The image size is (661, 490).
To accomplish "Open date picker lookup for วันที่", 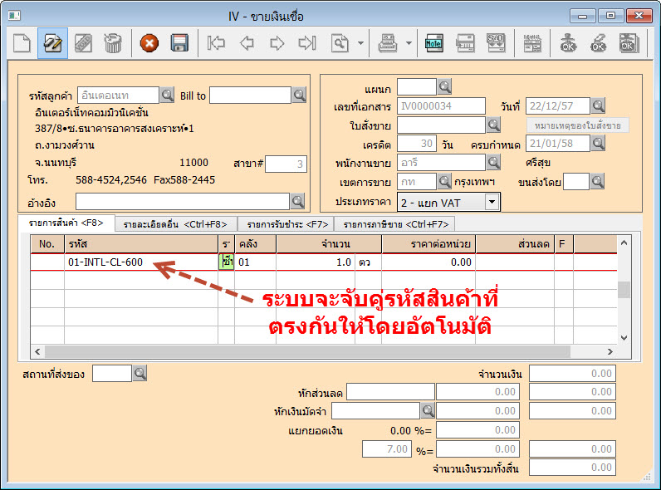I will [x=598, y=105].
